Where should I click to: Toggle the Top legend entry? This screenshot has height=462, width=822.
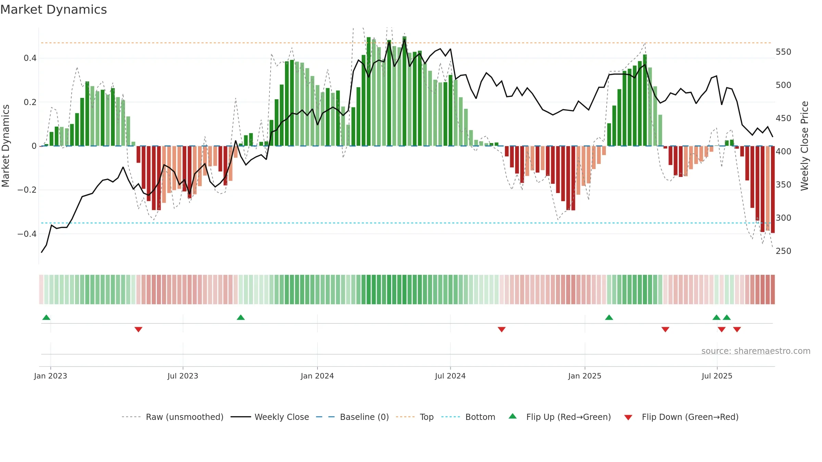tap(415, 417)
